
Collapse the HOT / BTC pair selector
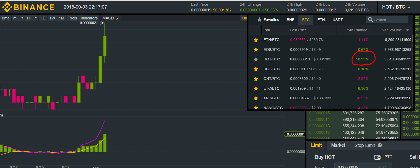[396, 7]
